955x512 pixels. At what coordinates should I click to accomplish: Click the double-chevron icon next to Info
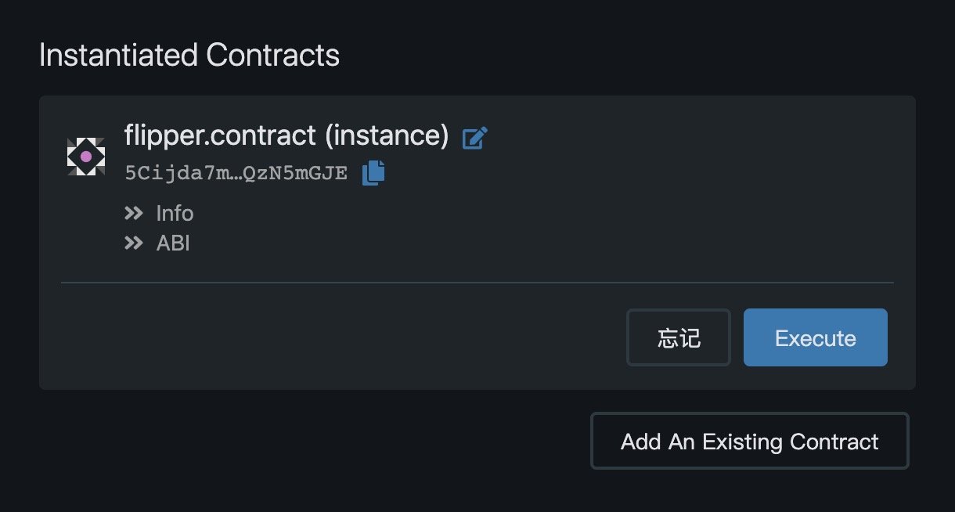coord(134,214)
